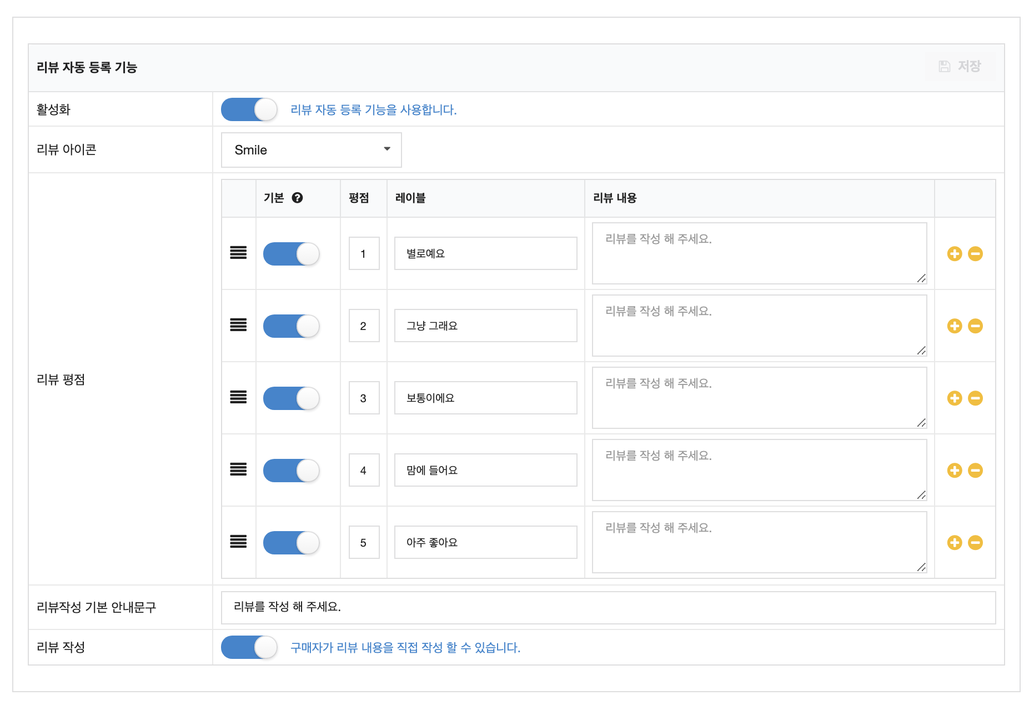Click the review content textarea for rating 1

pos(759,253)
